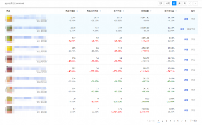The width and height of the screenshot is (202, 125).
Task: Select the 30天 time range
Action: tap(168, 3)
